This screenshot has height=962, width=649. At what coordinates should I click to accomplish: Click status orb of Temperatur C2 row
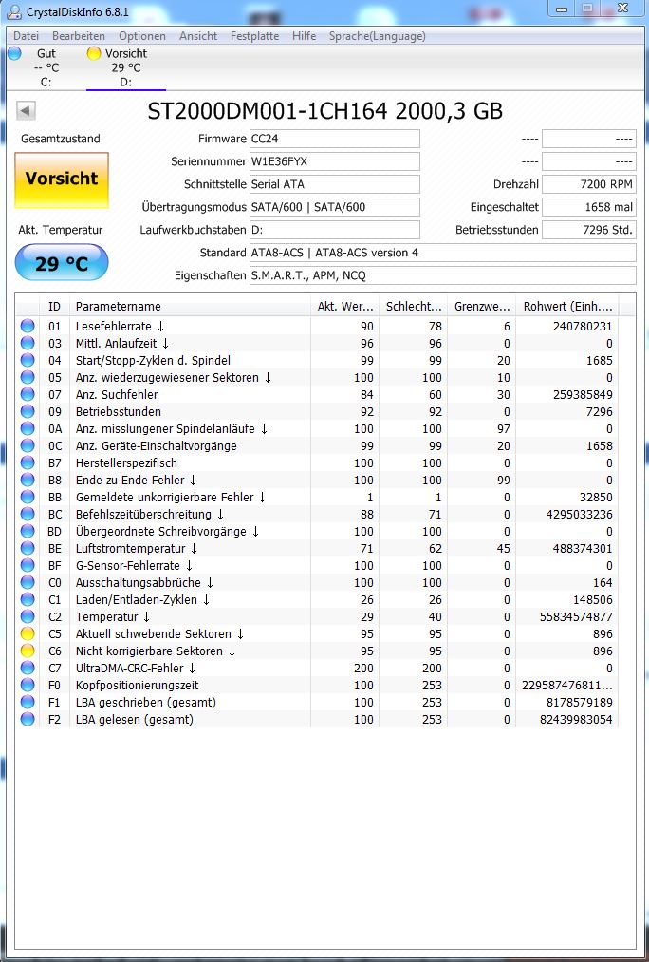(x=28, y=616)
